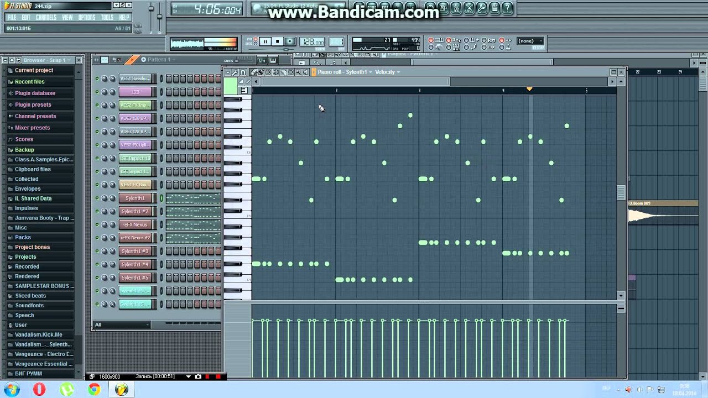Select the delete tool in piano roll toolbar
Screen dimensions: 708x398
coord(268,72)
